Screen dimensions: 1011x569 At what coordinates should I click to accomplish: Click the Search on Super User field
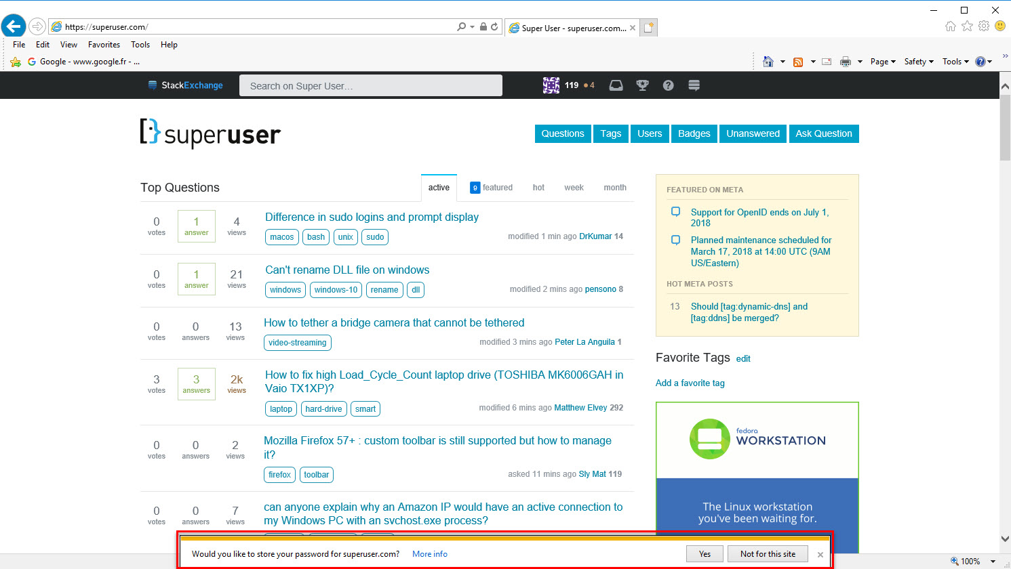(371, 85)
